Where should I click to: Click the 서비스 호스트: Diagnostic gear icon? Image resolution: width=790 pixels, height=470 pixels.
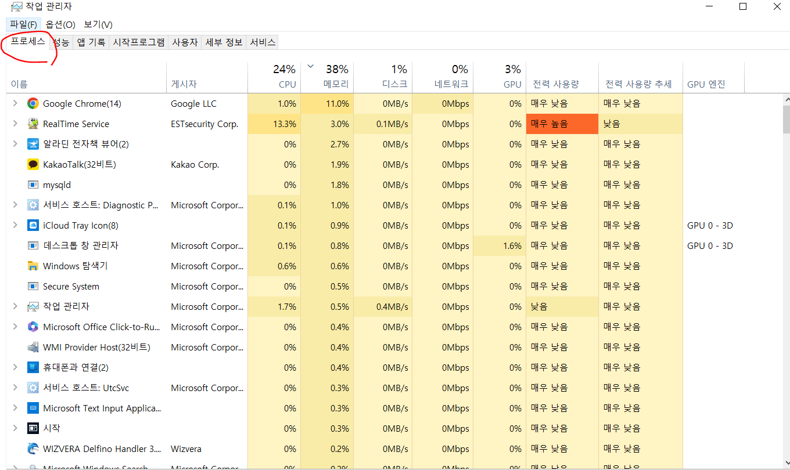point(33,205)
